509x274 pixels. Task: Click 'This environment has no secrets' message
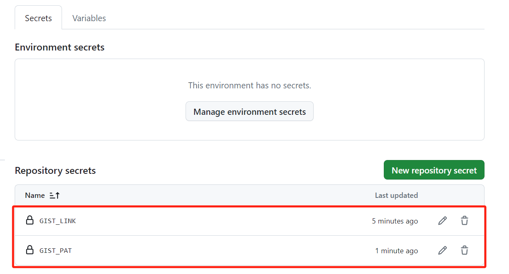(250, 85)
